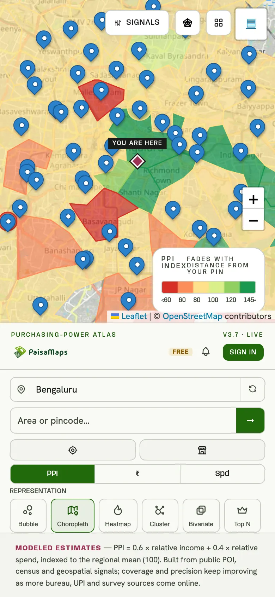This screenshot has height=597, width=275.
Task: Click the PURCHASING-POWER ATLAS text
Action: click(x=63, y=335)
